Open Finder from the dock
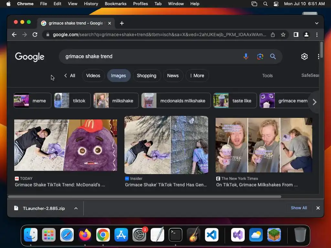 (31, 235)
